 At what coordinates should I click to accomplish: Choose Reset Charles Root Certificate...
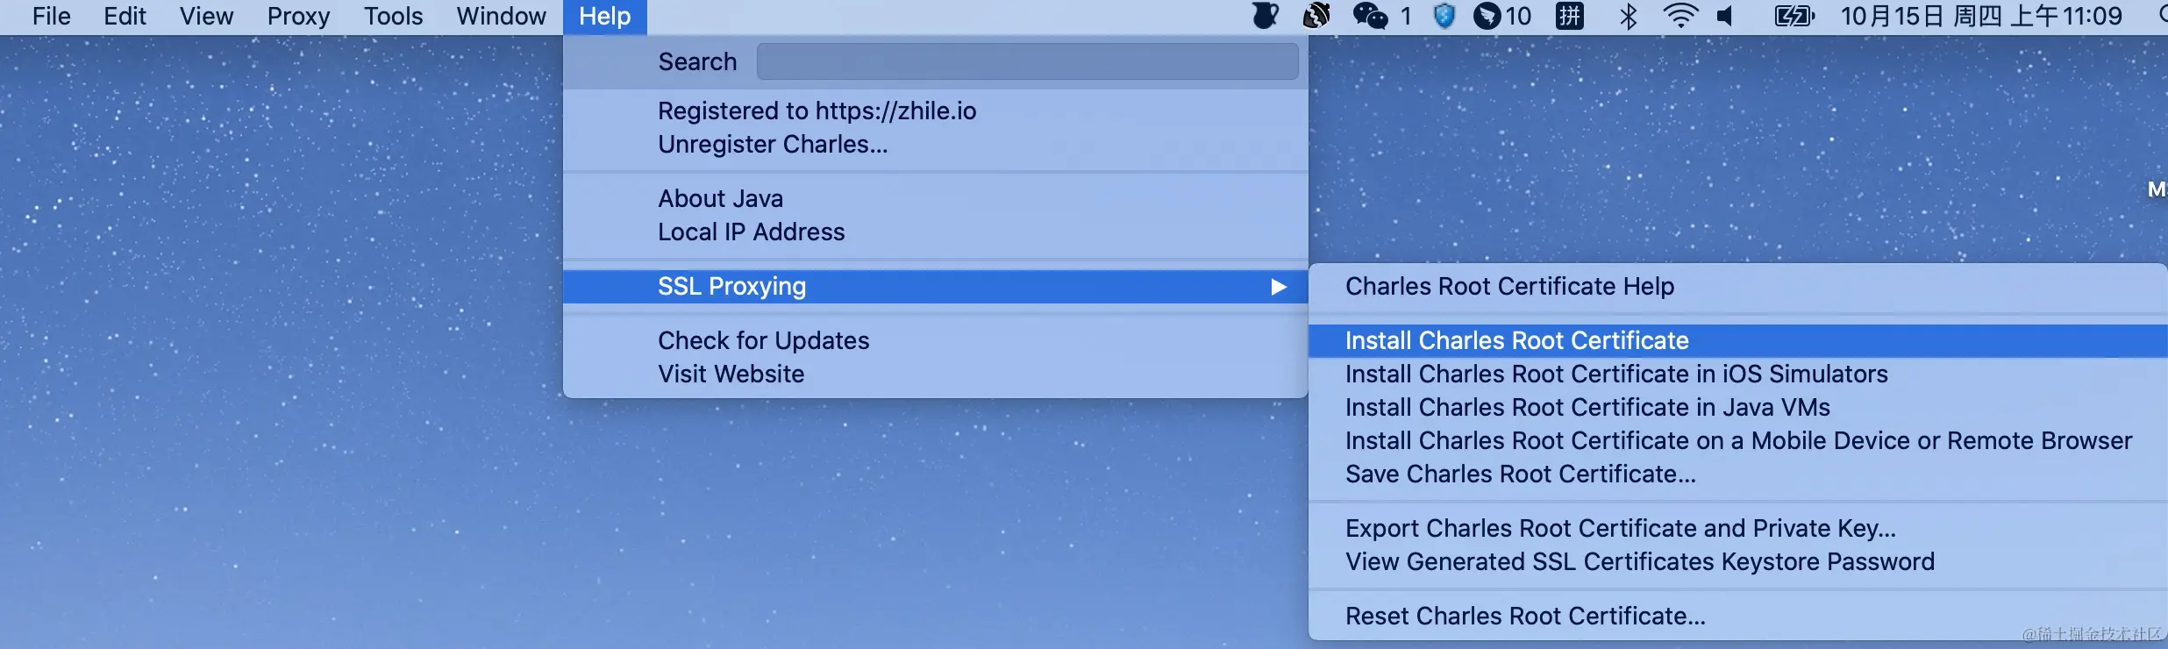pos(1738,616)
